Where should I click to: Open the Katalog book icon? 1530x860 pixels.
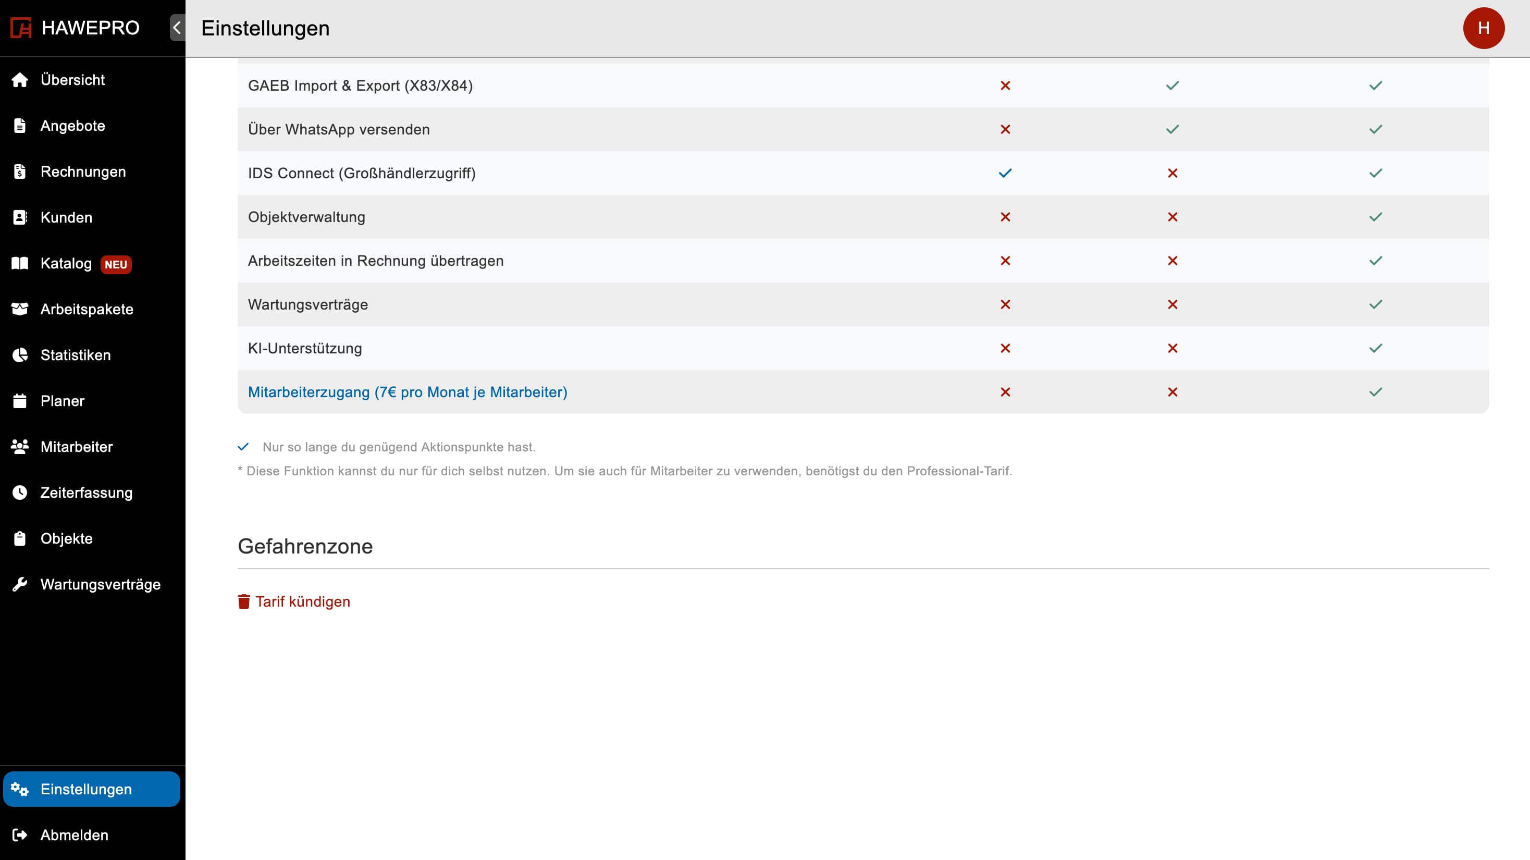[x=20, y=263]
